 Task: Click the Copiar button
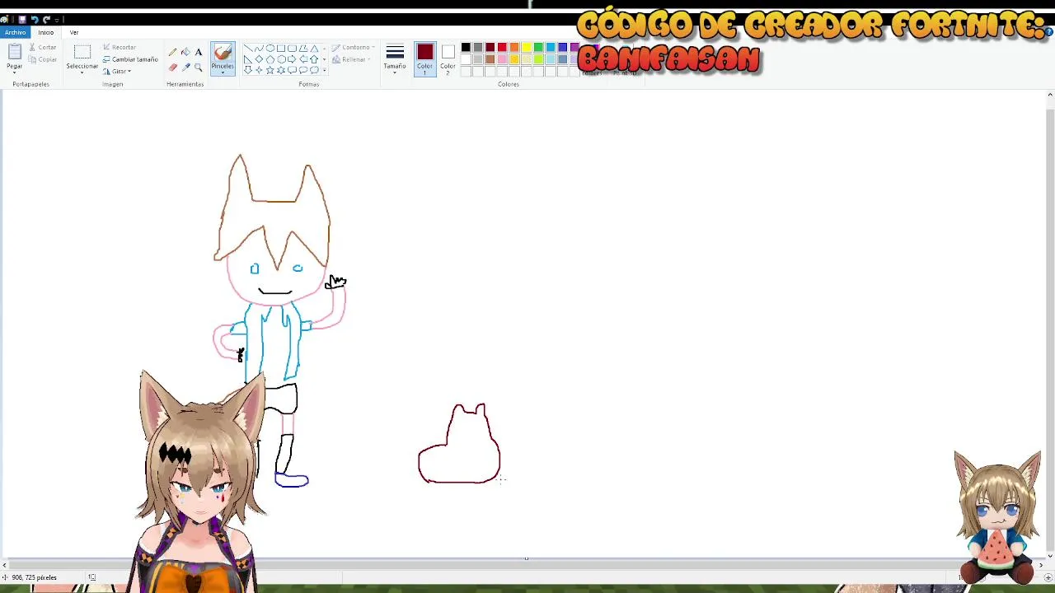point(43,59)
